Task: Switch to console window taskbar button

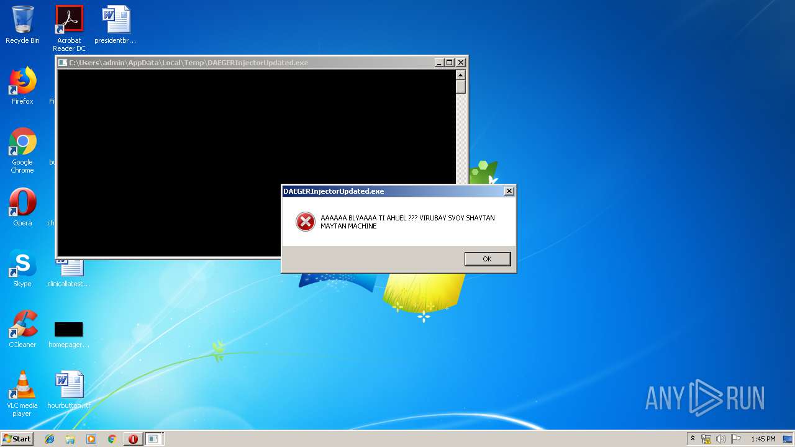Action: (x=153, y=439)
